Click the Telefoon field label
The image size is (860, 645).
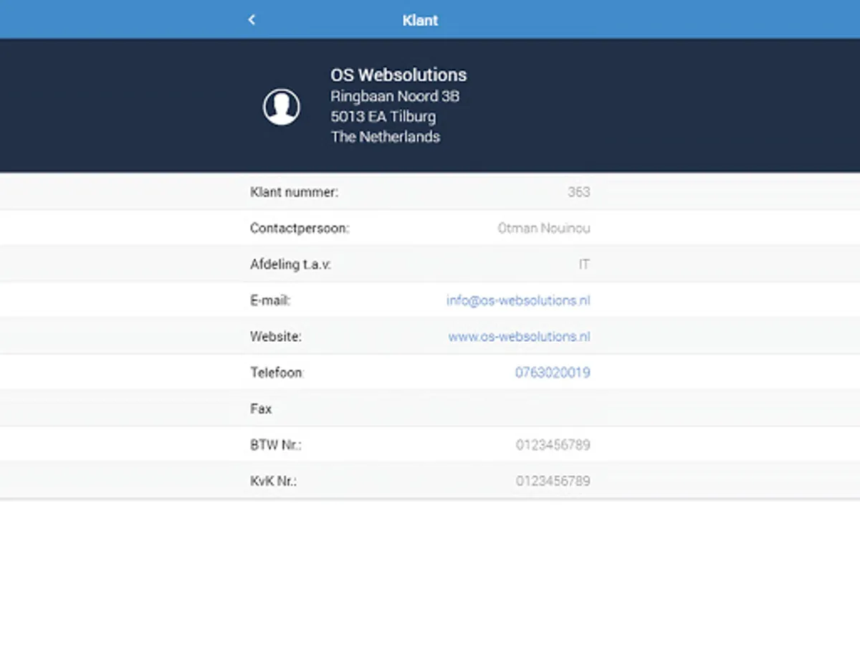coord(277,373)
